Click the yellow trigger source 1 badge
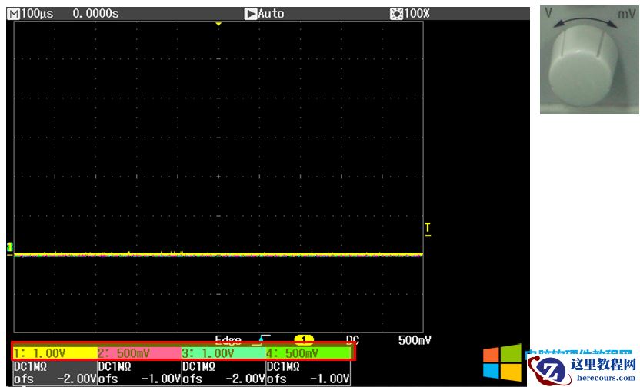640x387 pixels. click(305, 339)
